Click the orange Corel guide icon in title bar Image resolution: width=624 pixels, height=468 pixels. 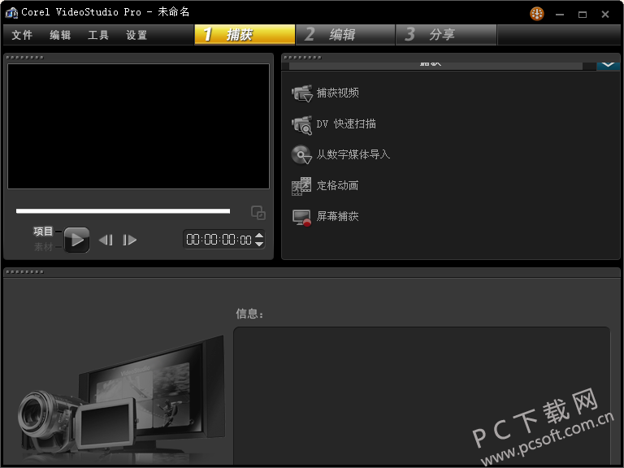(537, 14)
